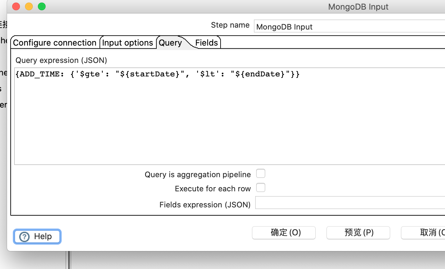Click the yellow minimize circle

click(29, 6)
